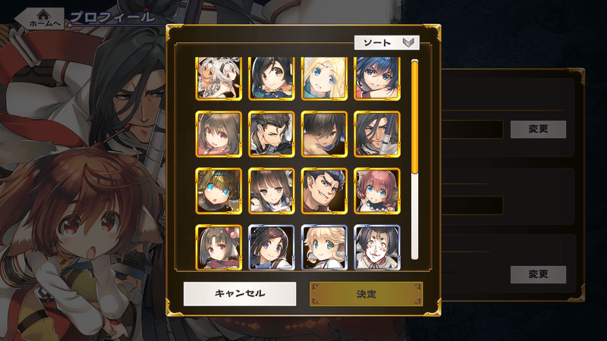The height and width of the screenshot is (341, 607).
Task: Open the ソート sort dropdown
Action: [387, 42]
